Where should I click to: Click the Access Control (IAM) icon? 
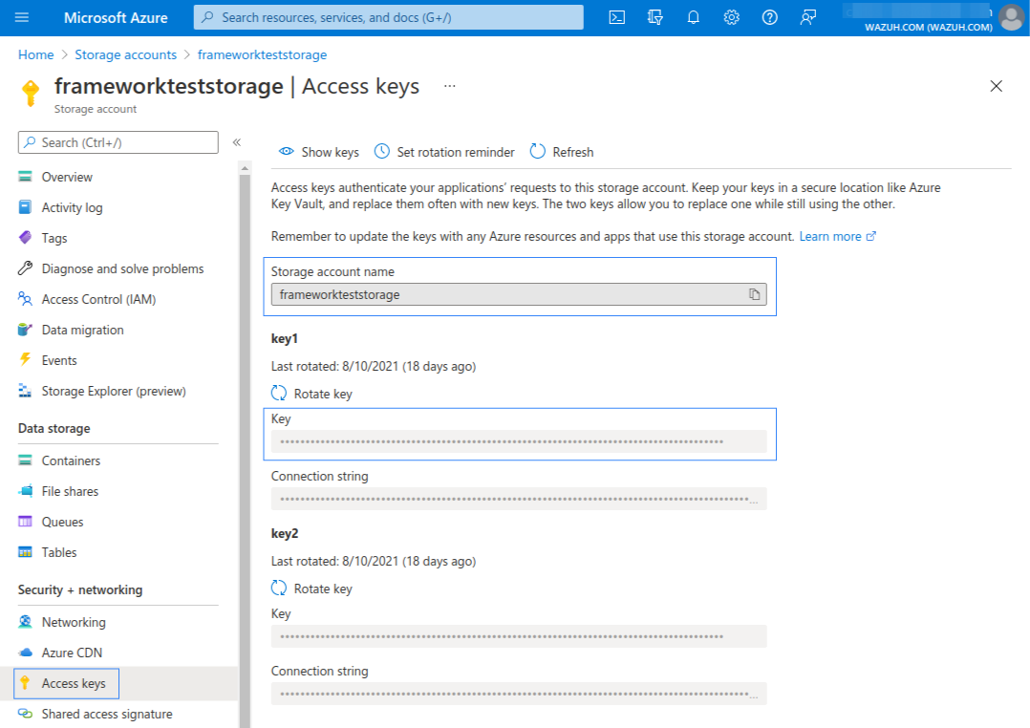pyautogui.click(x=25, y=299)
